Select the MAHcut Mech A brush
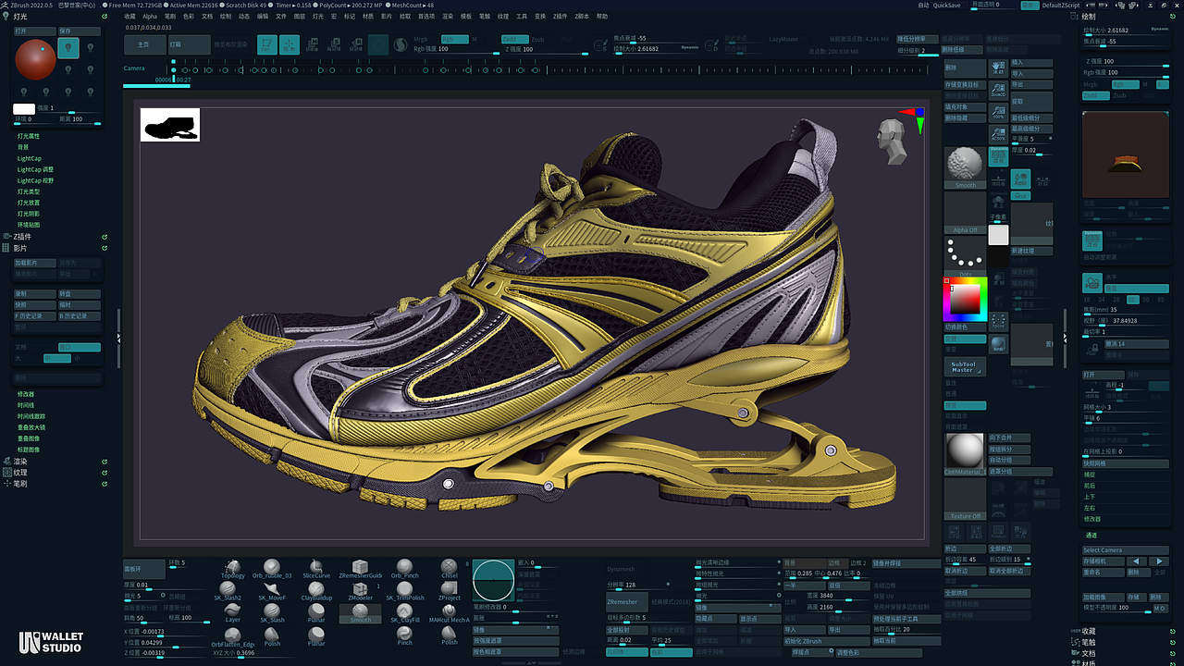This screenshot has width=1184, height=666. click(449, 613)
